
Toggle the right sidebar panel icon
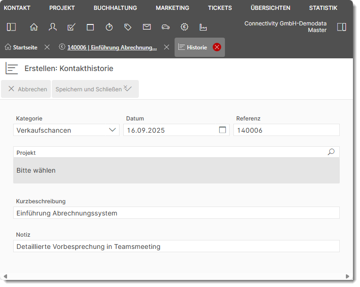pos(342,27)
